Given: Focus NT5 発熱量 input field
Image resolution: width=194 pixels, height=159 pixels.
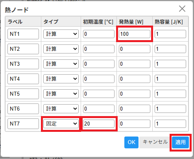Looking at the screenshot, I should coord(135,94).
